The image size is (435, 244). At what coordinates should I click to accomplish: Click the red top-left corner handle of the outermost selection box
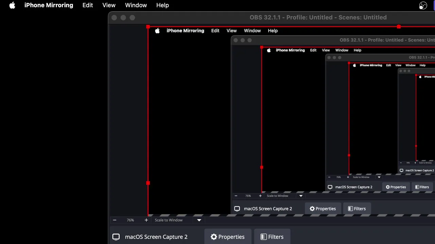click(x=148, y=26)
